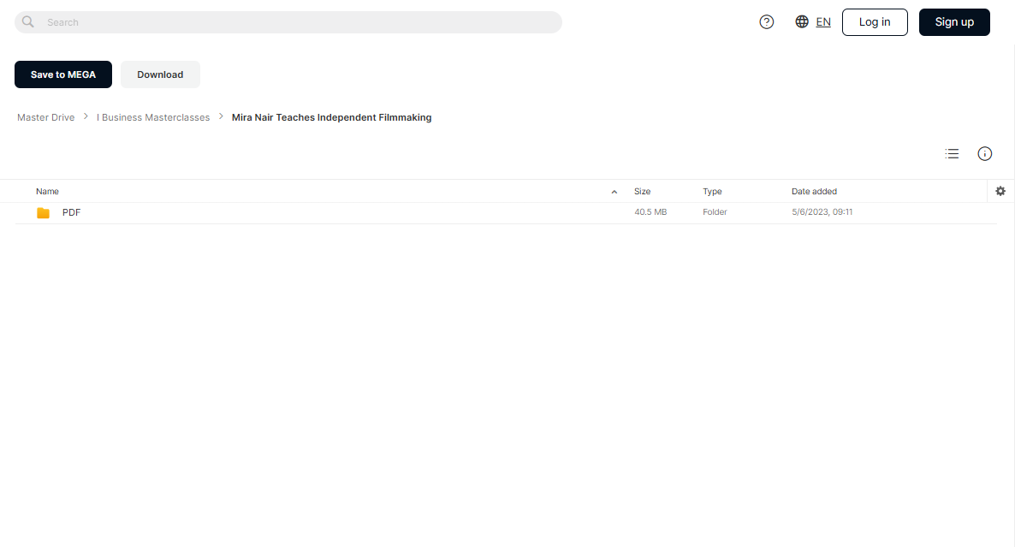This screenshot has height=547, width=1015.
Task: Sort by Date added column header
Action: (814, 191)
